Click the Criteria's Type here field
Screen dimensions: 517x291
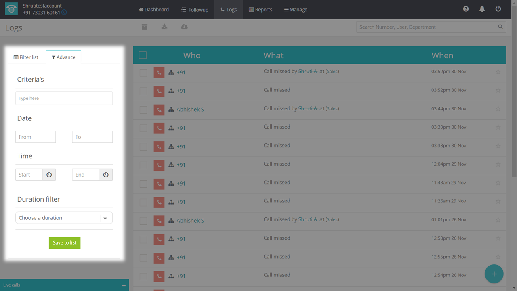pyautogui.click(x=64, y=98)
